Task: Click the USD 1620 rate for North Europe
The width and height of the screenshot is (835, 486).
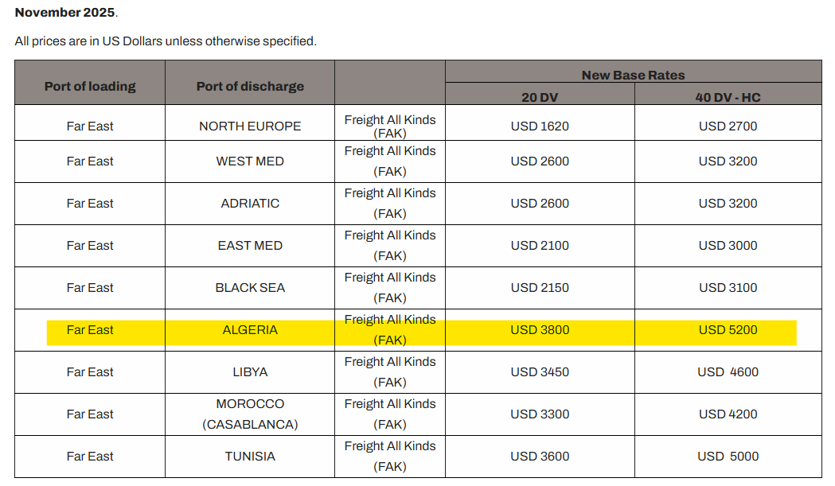Action: tap(540, 126)
